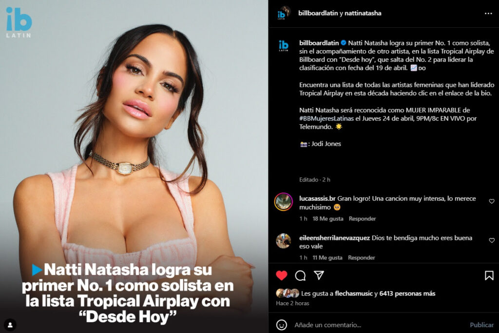The height and width of the screenshot is (333, 499).
Task: Unlike the post via red heart icon
Action: click(x=281, y=275)
